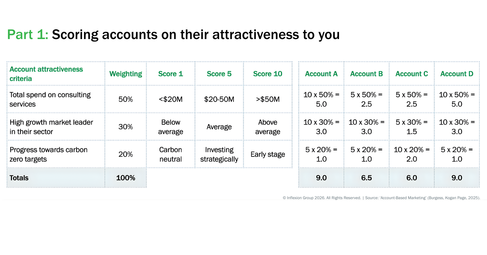Select the 6.0 total for Account C
This screenshot has height=255, width=487.
412,178
